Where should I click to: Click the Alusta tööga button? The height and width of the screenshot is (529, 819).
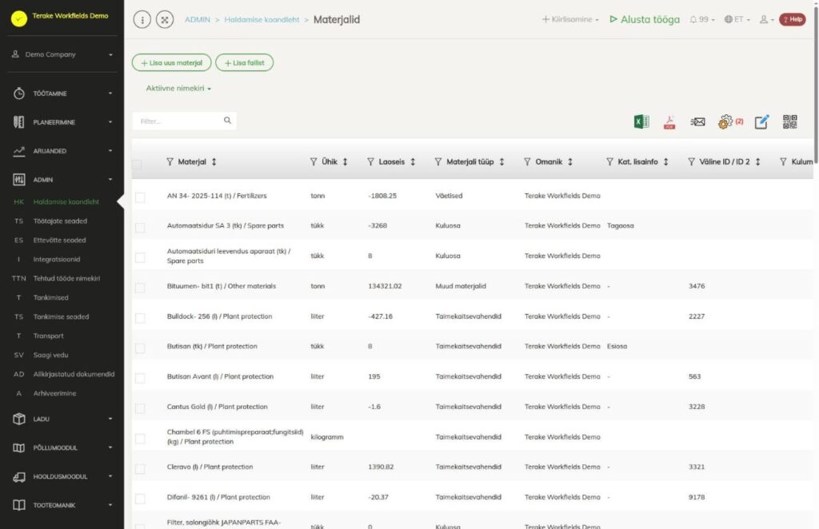pyautogui.click(x=645, y=19)
